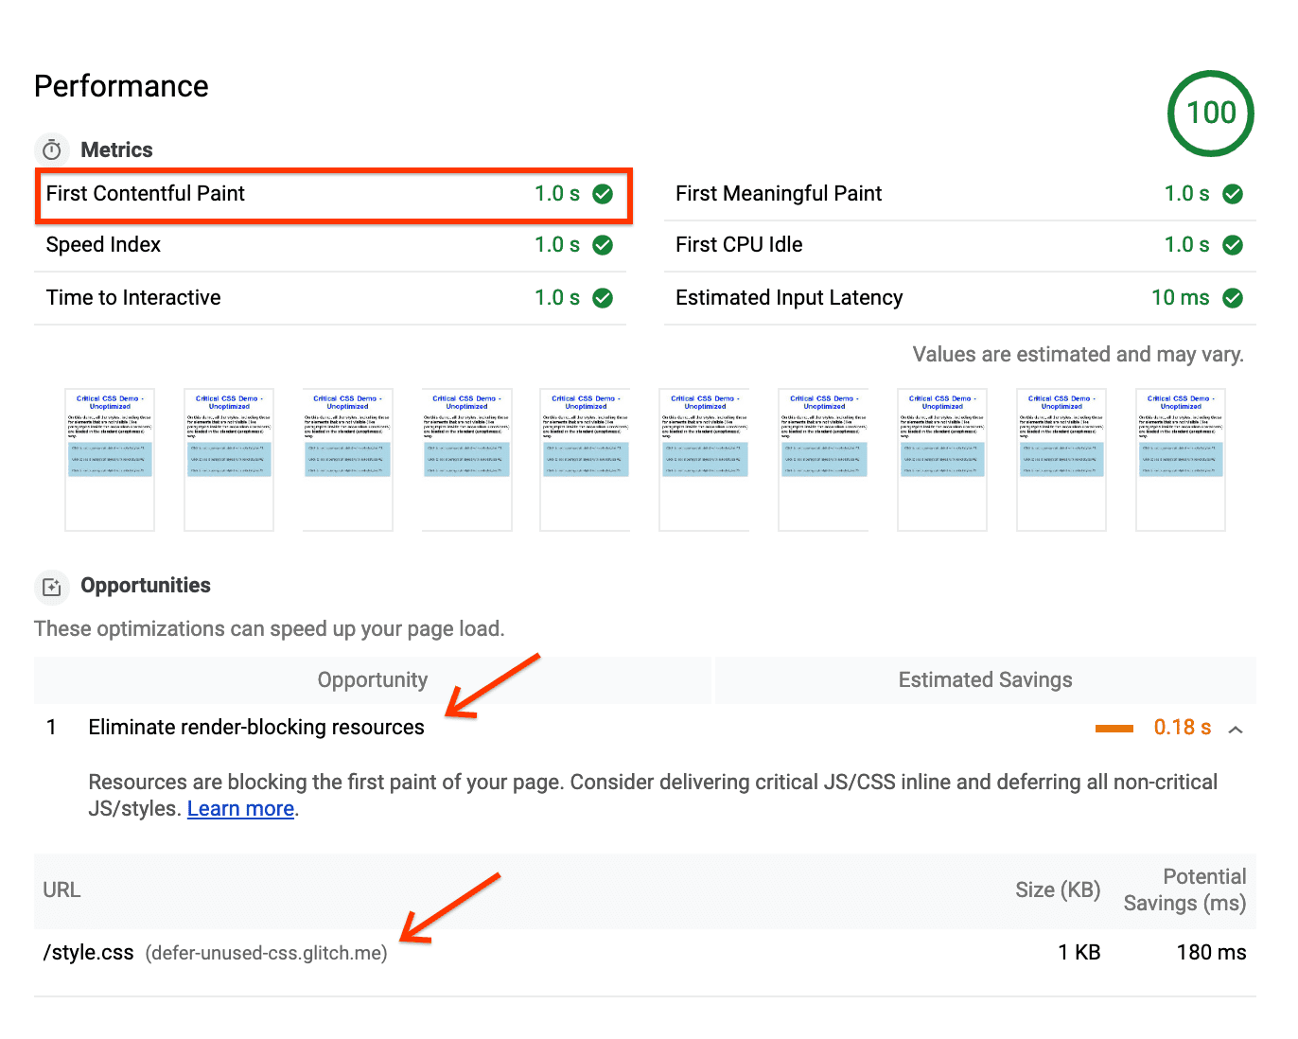This screenshot has height=1039, width=1298.
Task: Click the green checkmark beside Estimated Input Latency
Action: click(1233, 297)
